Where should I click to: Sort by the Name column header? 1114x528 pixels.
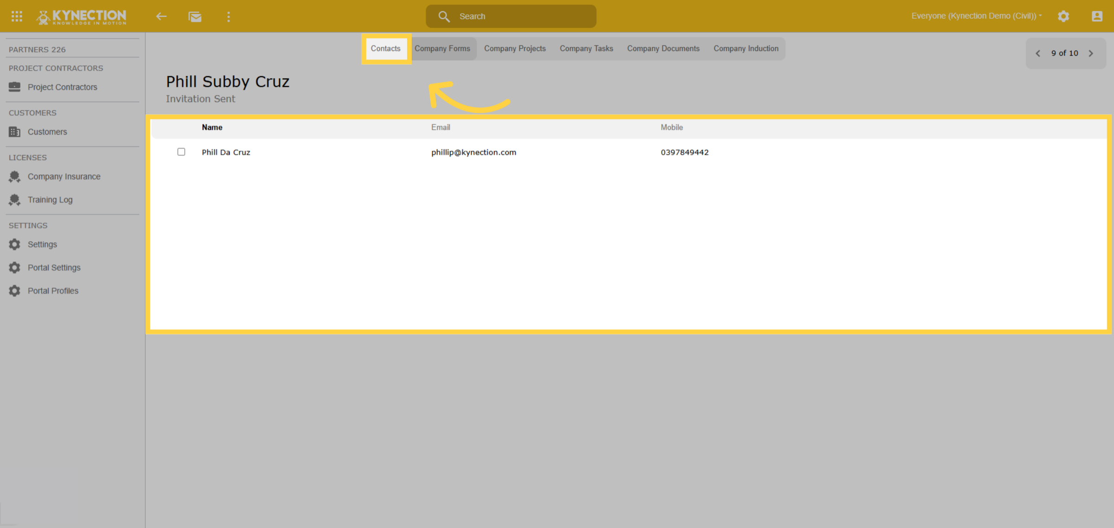212,127
